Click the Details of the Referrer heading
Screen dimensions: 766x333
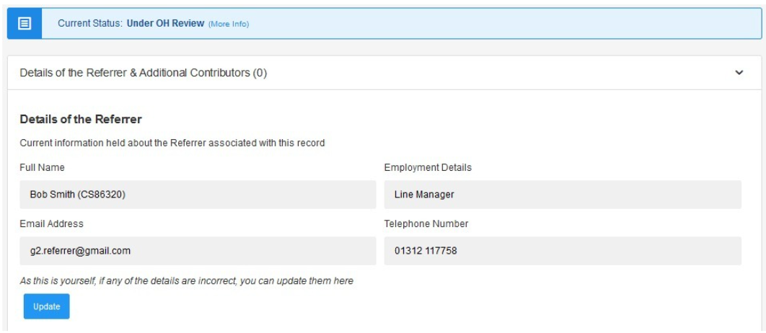point(81,119)
